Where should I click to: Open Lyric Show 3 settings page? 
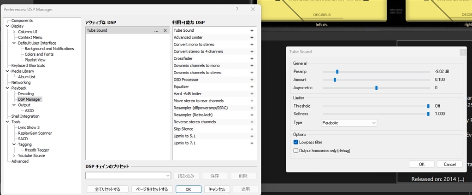click(x=29, y=127)
